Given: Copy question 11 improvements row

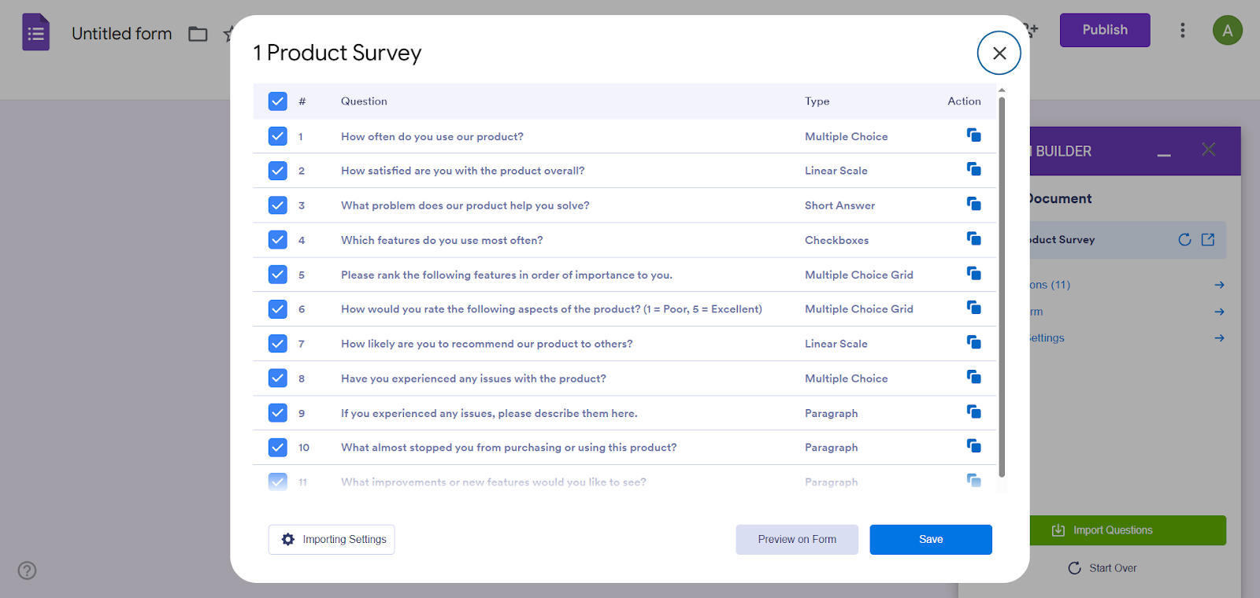Looking at the screenshot, I should pos(974,480).
